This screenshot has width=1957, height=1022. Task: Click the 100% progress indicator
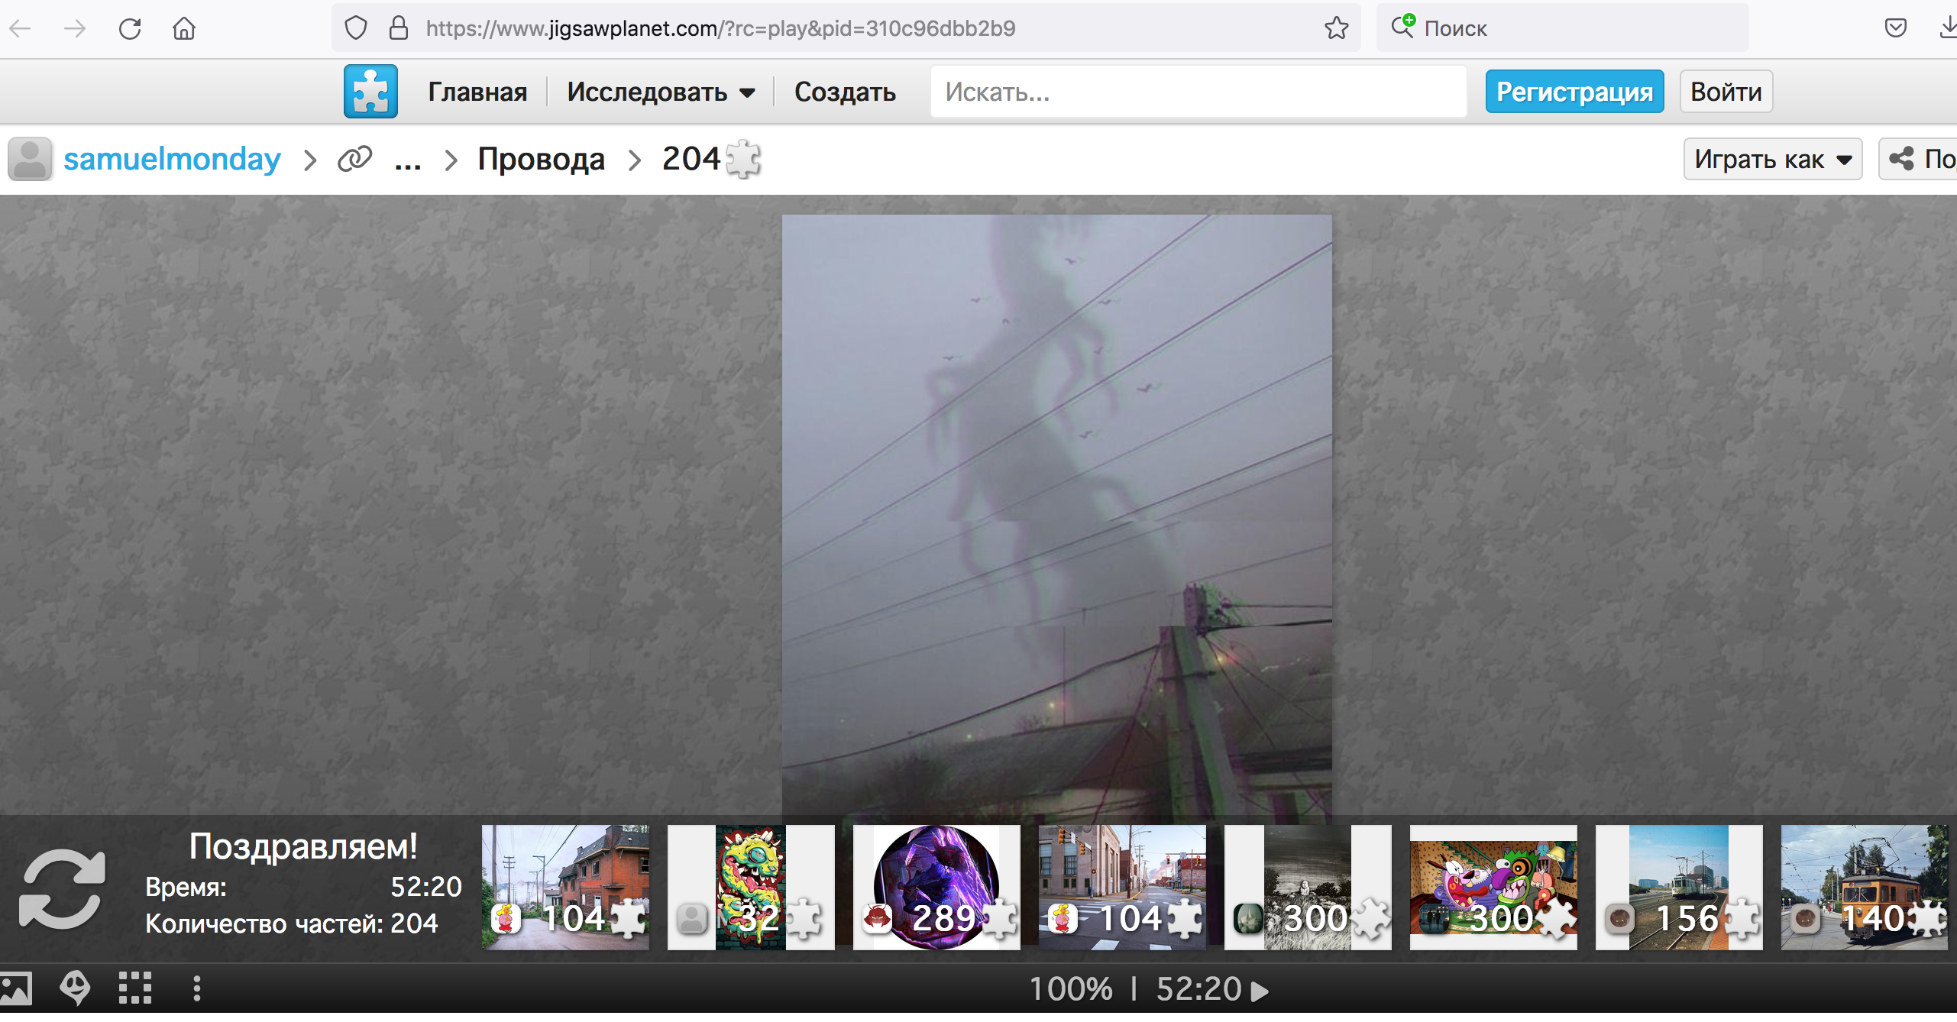[1071, 989]
